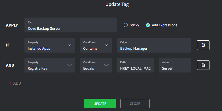Click the CLOSE button
Image resolution: width=222 pixels, height=111 pixels.
(x=135, y=104)
